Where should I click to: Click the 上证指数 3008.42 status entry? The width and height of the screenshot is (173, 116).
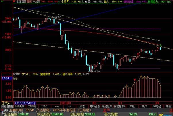(17, 114)
